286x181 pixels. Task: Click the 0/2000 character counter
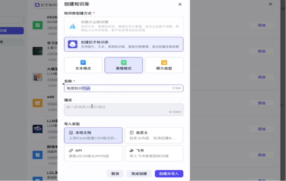coord(175,112)
